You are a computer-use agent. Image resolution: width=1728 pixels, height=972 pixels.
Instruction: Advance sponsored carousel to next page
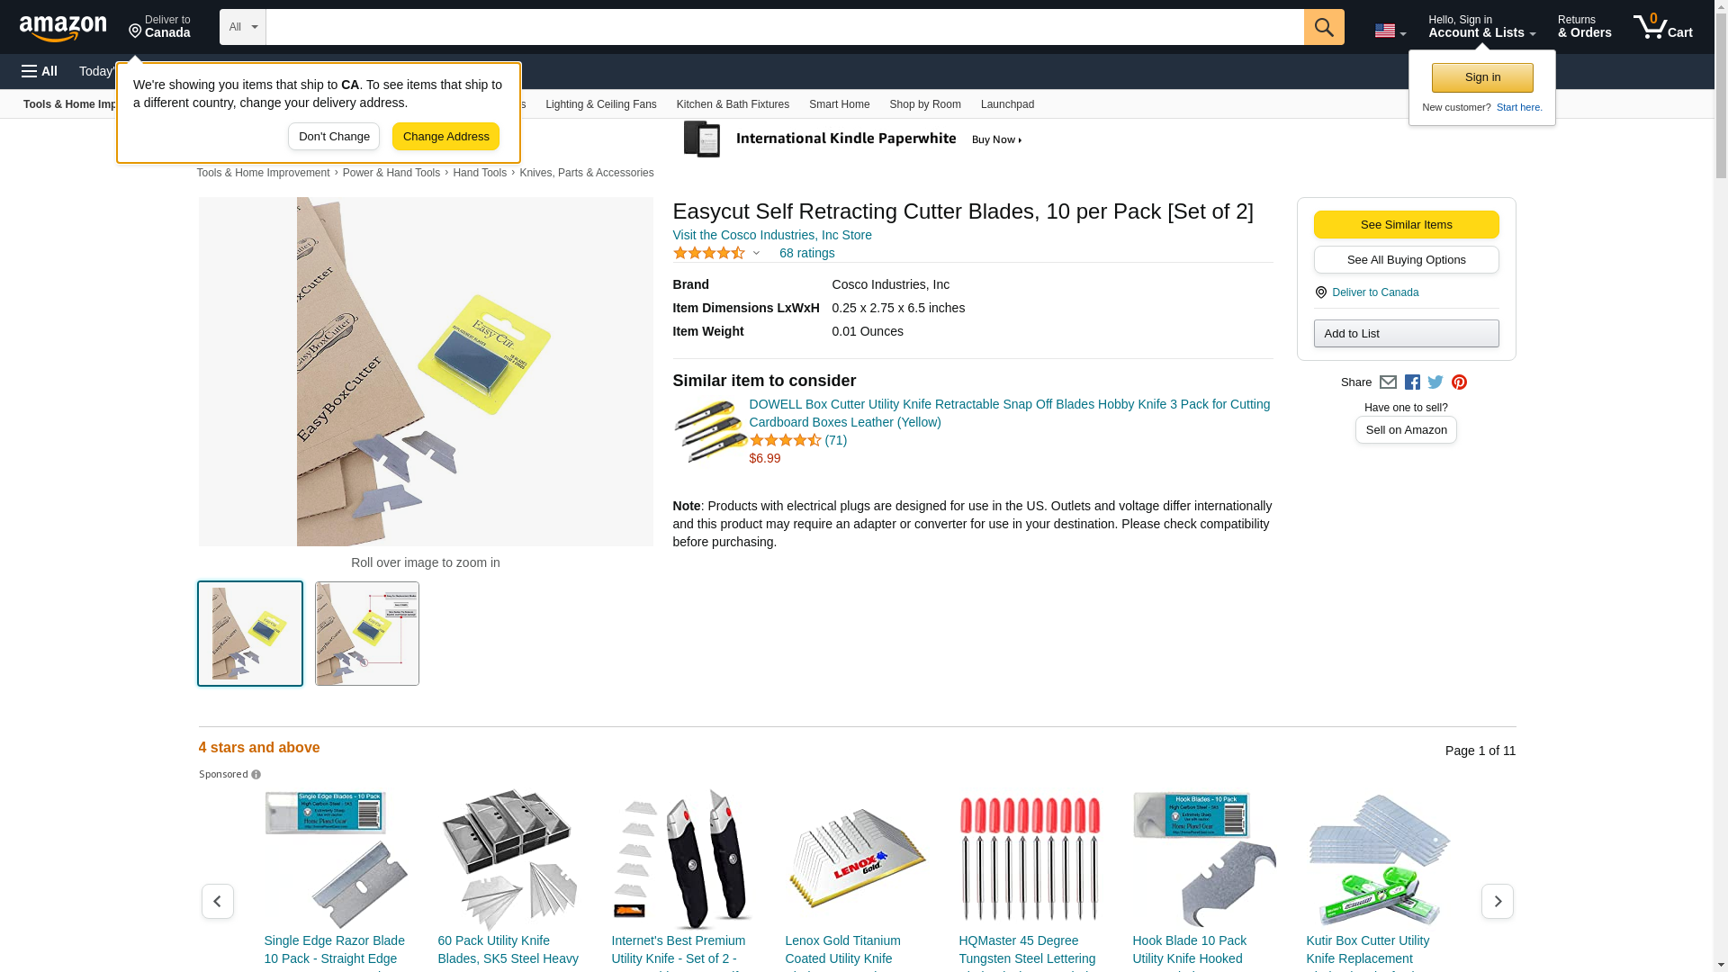point(1497,901)
